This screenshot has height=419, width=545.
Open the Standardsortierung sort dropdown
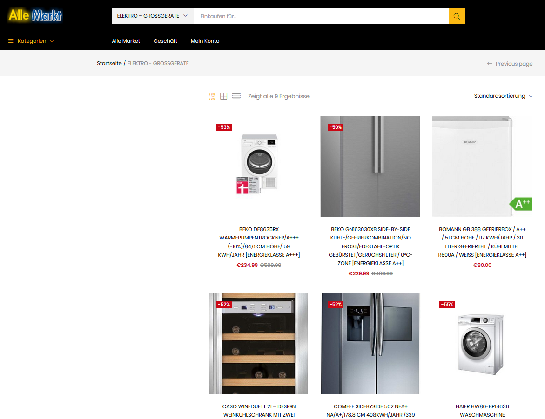tap(503, 96)
